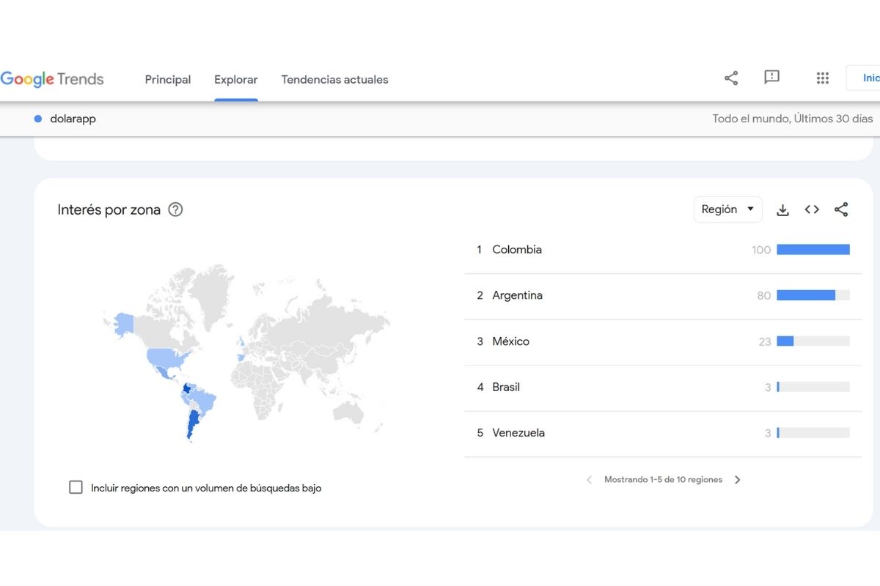Screen dimensions: 880x586
Task: Click the Todo el mundo, Últimos 30 días filter text
Action: pyautogui.click(x=793, y=119)
